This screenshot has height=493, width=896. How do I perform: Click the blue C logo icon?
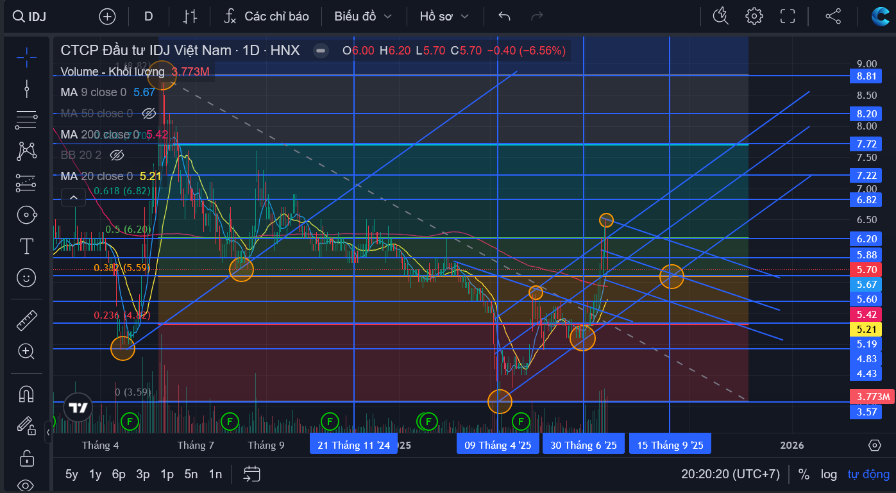880,16
